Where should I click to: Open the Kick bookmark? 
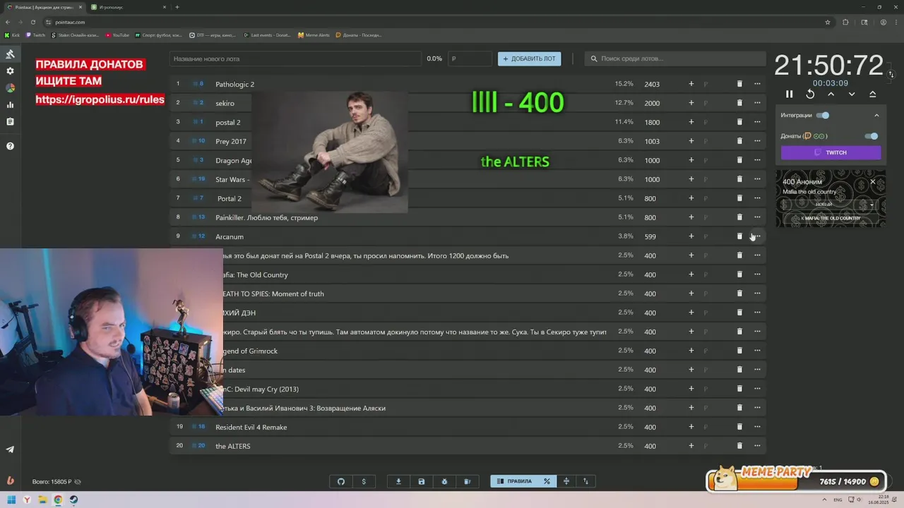[x=12, y=35]
